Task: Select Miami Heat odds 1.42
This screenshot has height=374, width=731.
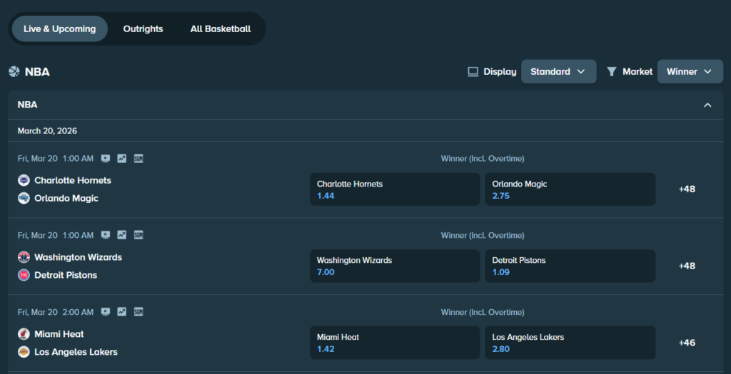Action: click(x=394, y=343)
